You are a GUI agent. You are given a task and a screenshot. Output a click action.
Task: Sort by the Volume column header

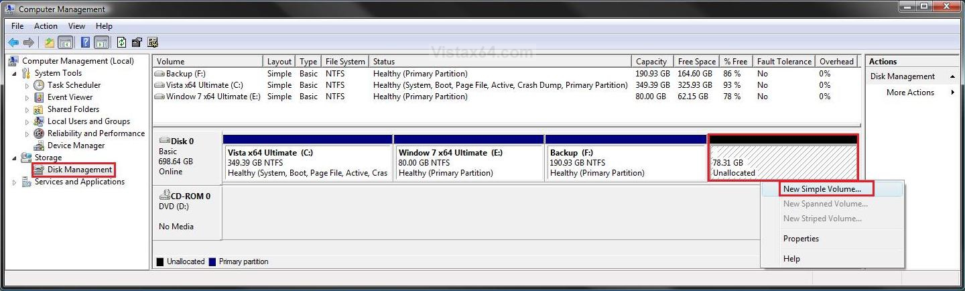pyautogui.click(x=208, y=62)
